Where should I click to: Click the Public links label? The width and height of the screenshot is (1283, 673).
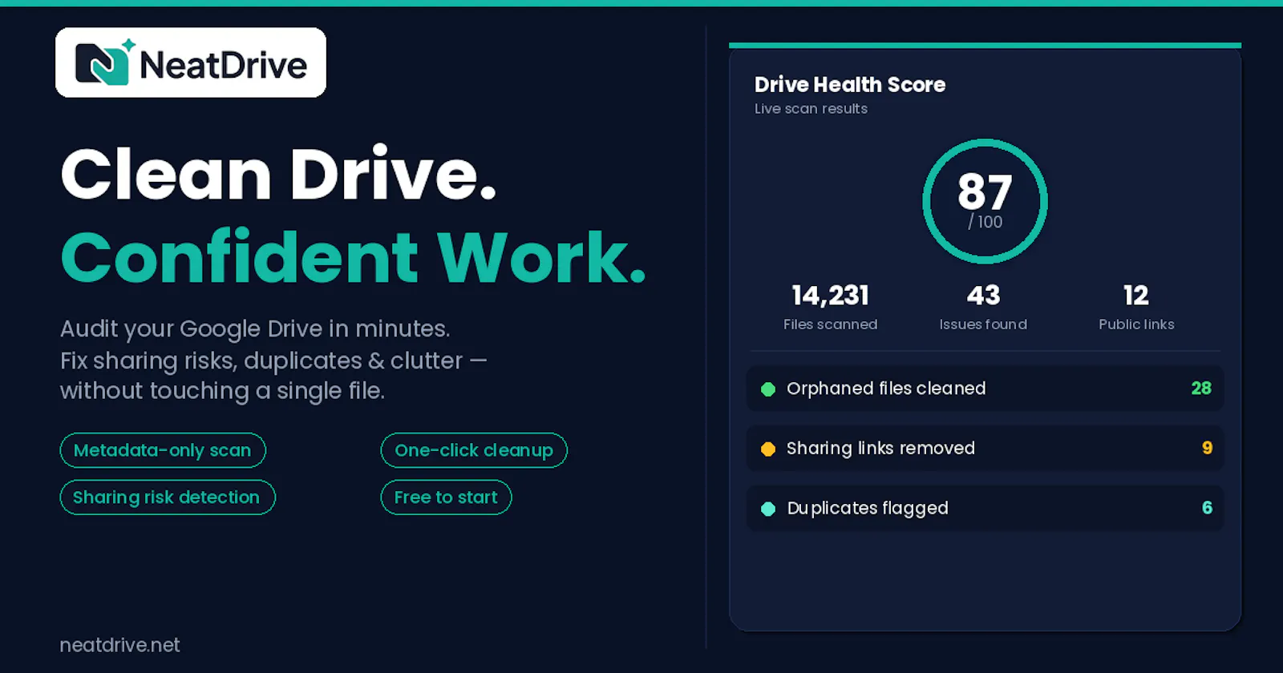click(1136, 324)
